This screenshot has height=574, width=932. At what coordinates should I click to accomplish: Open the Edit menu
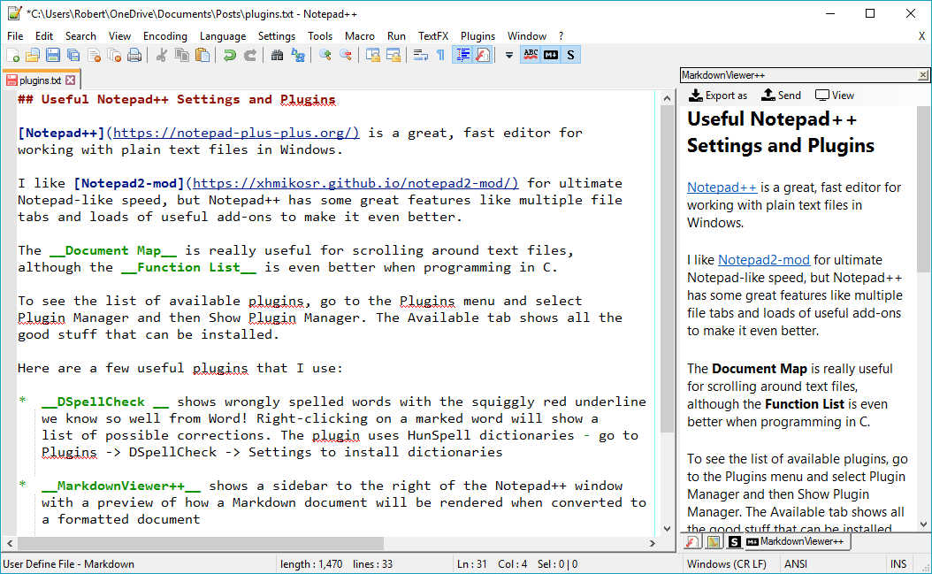[x=44, y=36]
